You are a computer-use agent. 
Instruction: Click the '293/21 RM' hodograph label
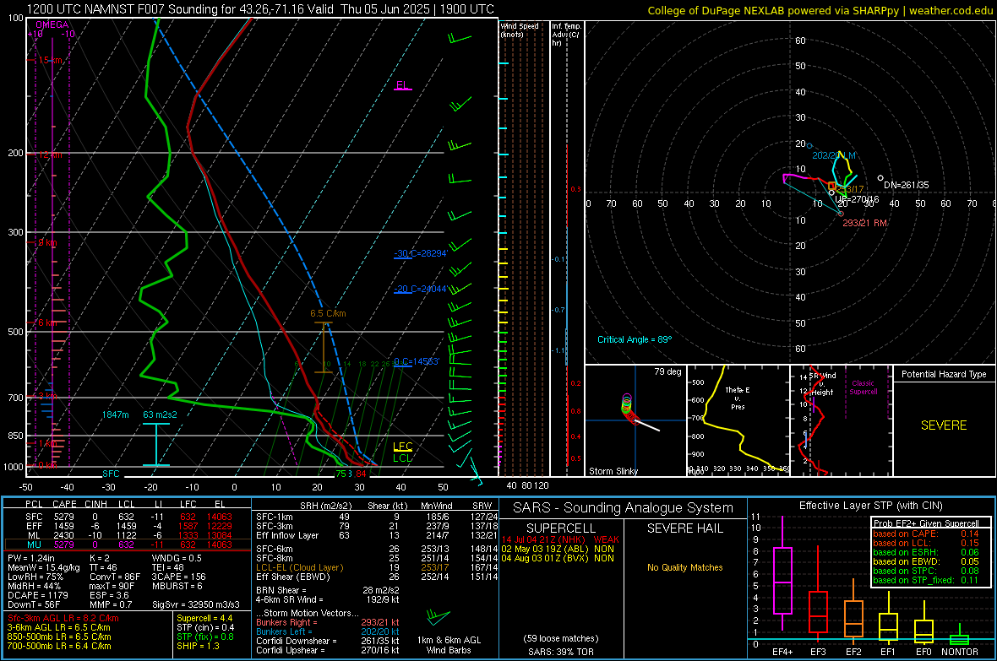[864, 223]
